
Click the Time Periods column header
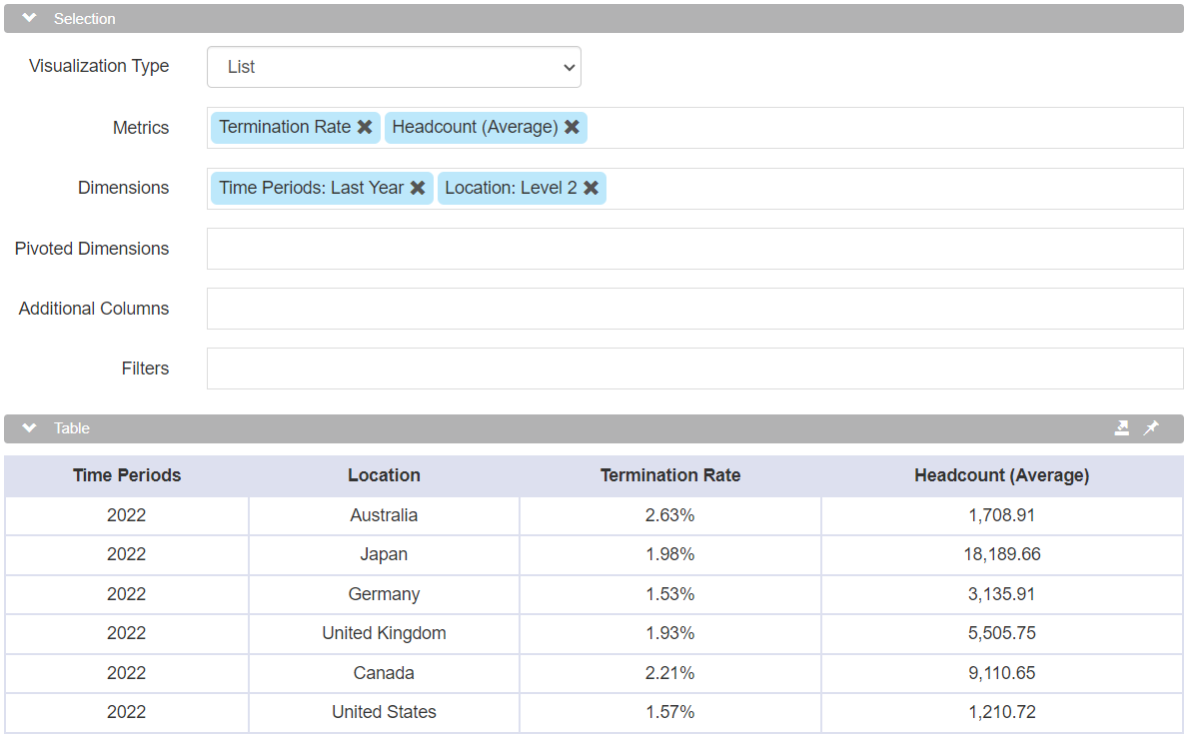pyautogui.click(x=127, y=475)
